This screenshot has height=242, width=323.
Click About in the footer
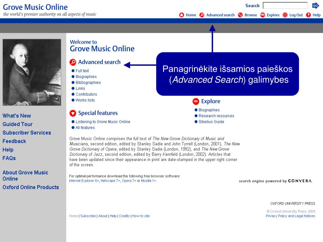click(103, 216)
